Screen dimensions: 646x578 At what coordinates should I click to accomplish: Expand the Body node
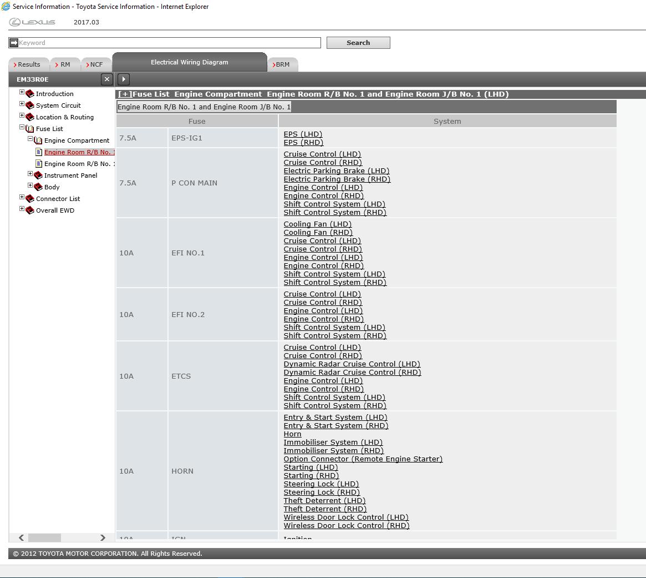[30, 185]
